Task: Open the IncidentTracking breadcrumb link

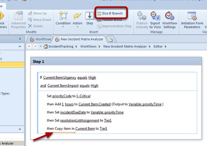Action: click(61, 46)
